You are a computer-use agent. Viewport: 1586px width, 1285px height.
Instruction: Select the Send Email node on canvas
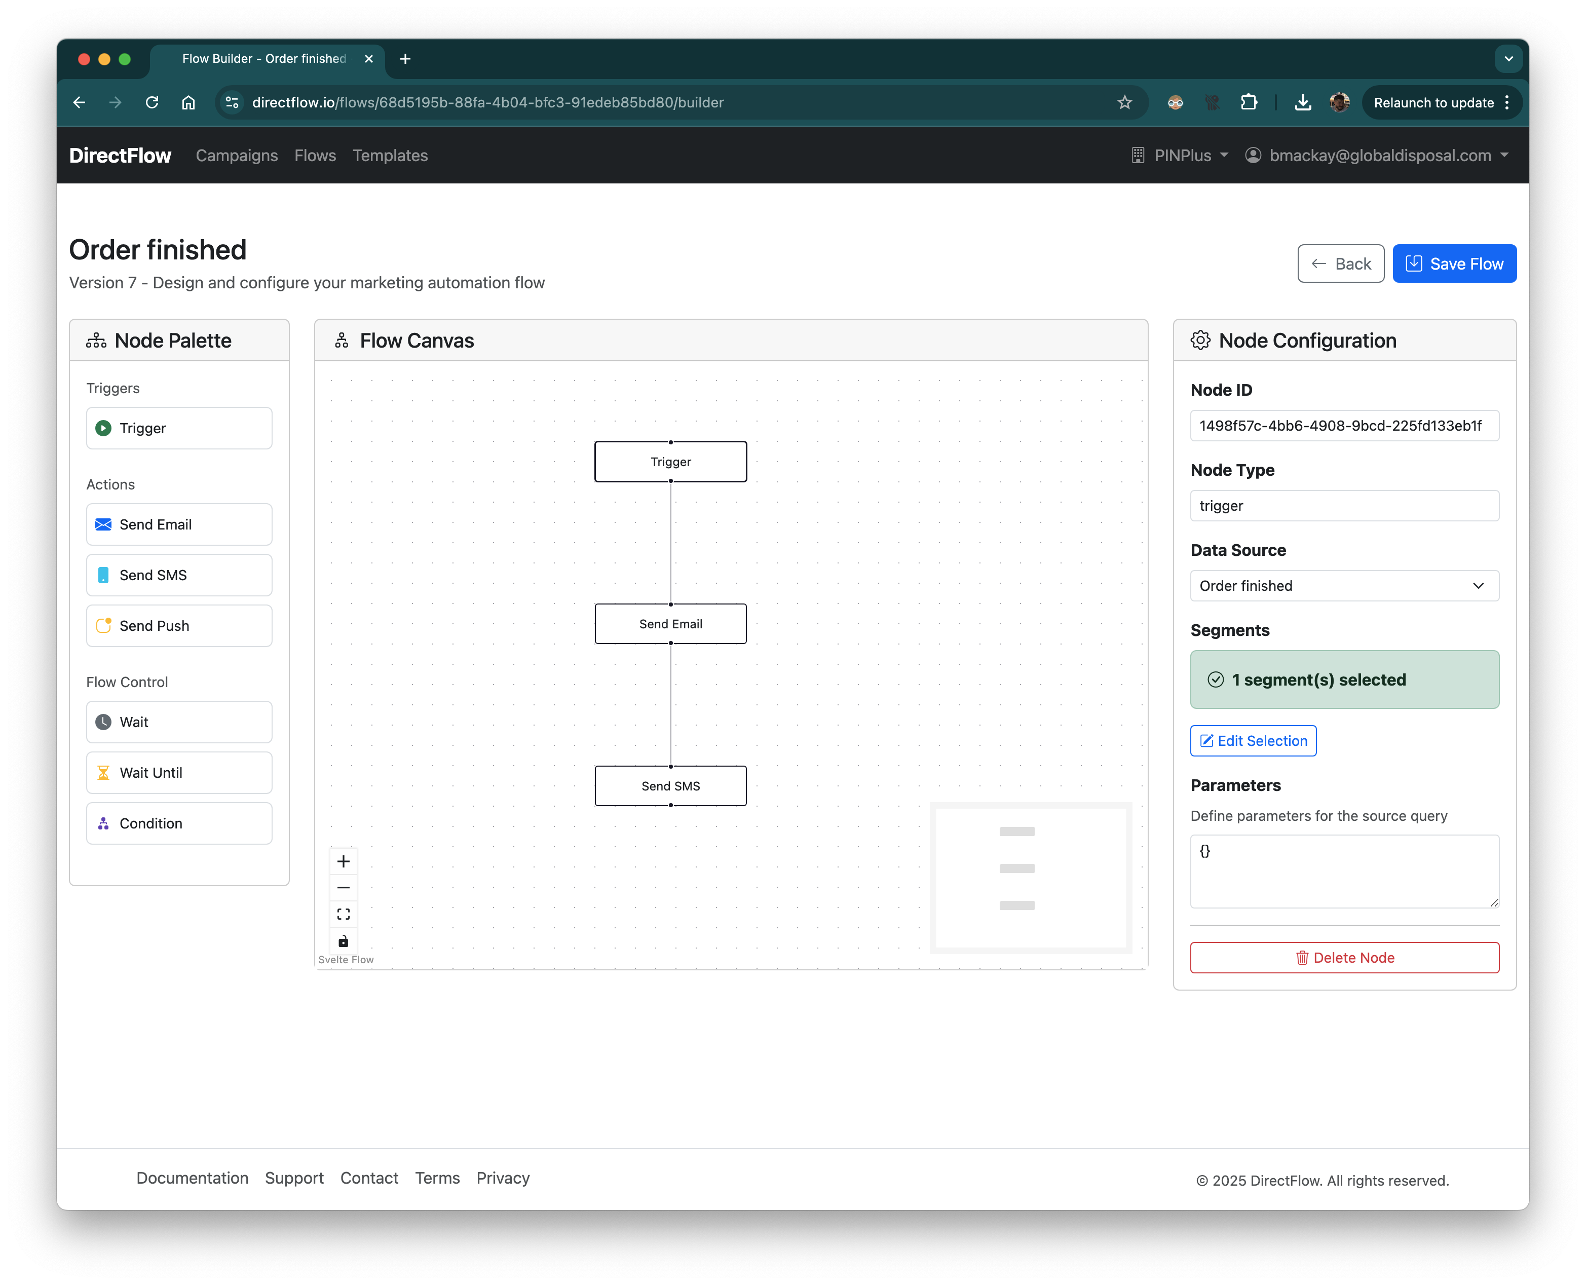click(x=670, y=624)
